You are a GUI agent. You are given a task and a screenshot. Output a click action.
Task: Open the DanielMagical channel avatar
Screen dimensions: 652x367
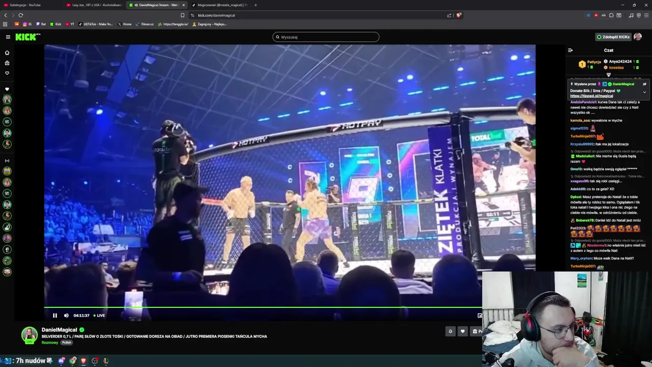point(29,335)
